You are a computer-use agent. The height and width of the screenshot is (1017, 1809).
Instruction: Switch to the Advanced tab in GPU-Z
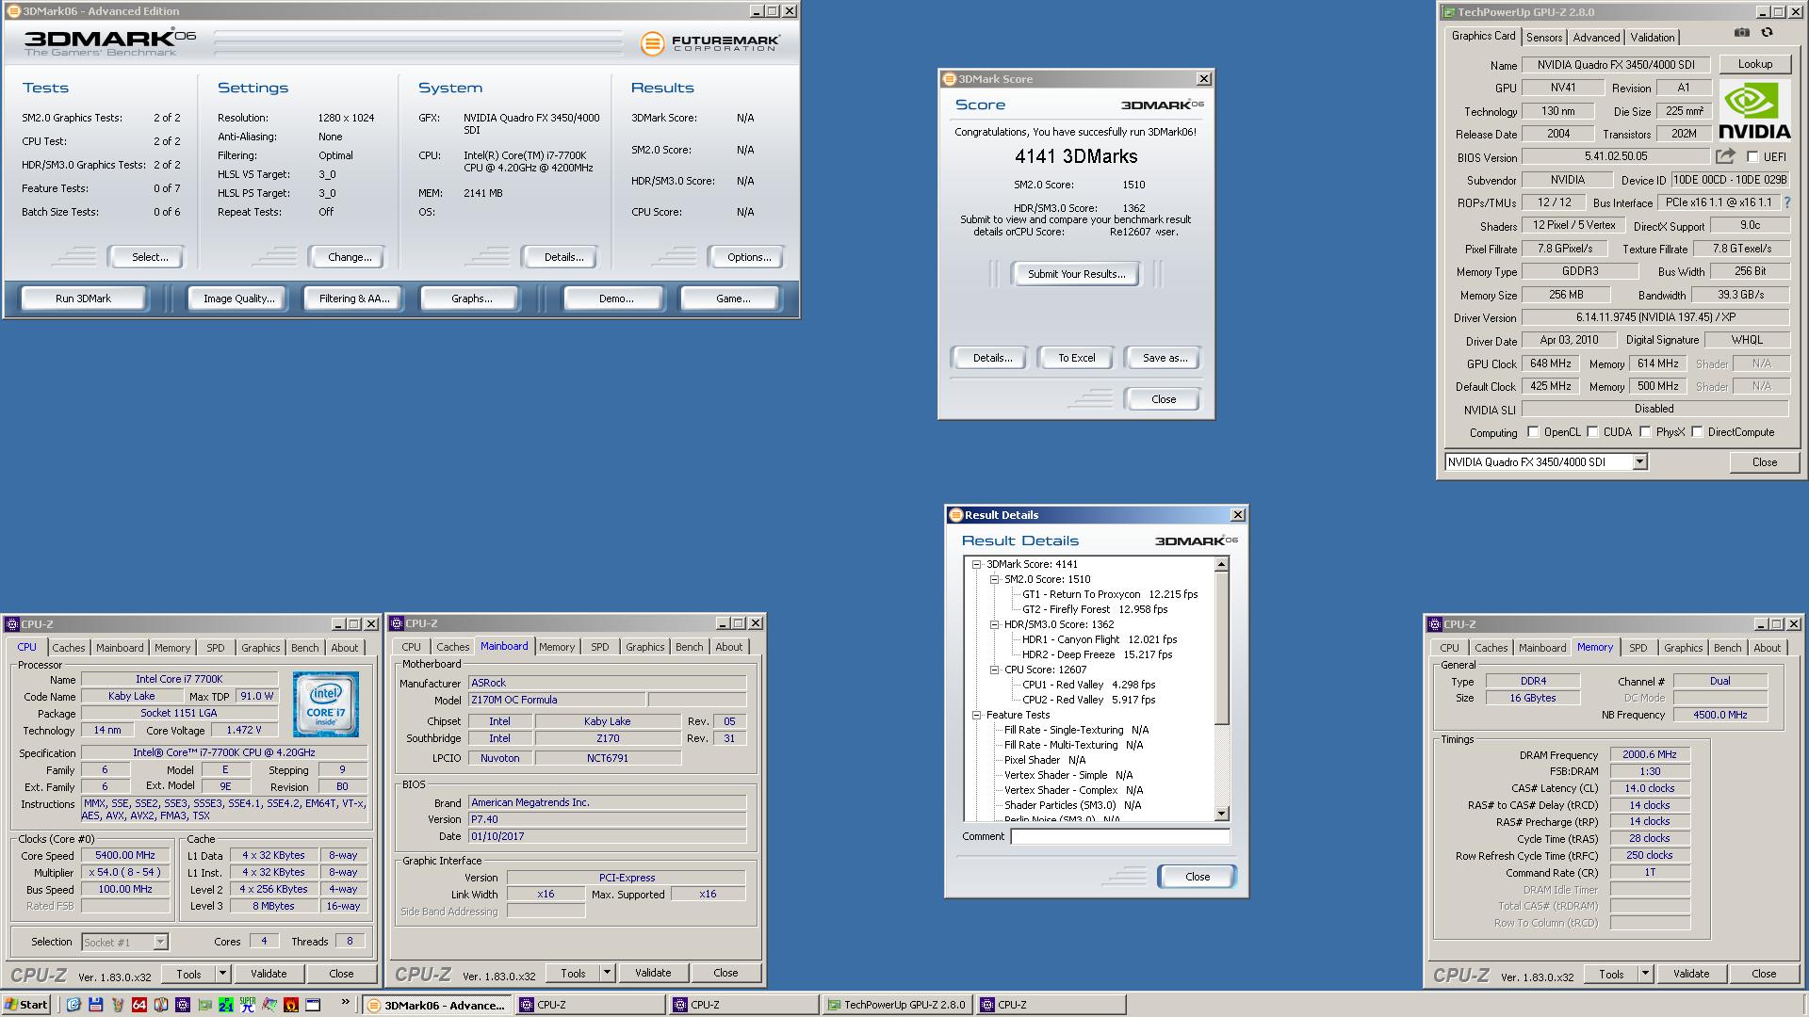(x=1596, y=38)
